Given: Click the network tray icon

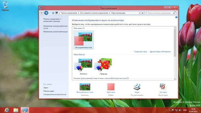Looking at the screenshot, I should pos(177,110).
